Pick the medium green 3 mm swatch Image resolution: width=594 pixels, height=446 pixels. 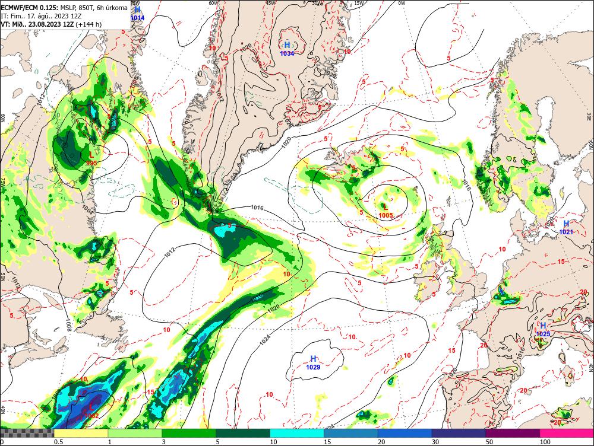point(189,433)
